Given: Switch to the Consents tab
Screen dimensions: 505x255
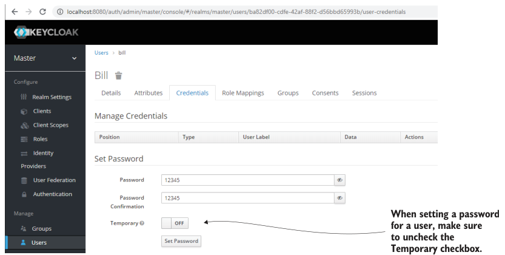Looking at the screenshot, I should 326,93.
